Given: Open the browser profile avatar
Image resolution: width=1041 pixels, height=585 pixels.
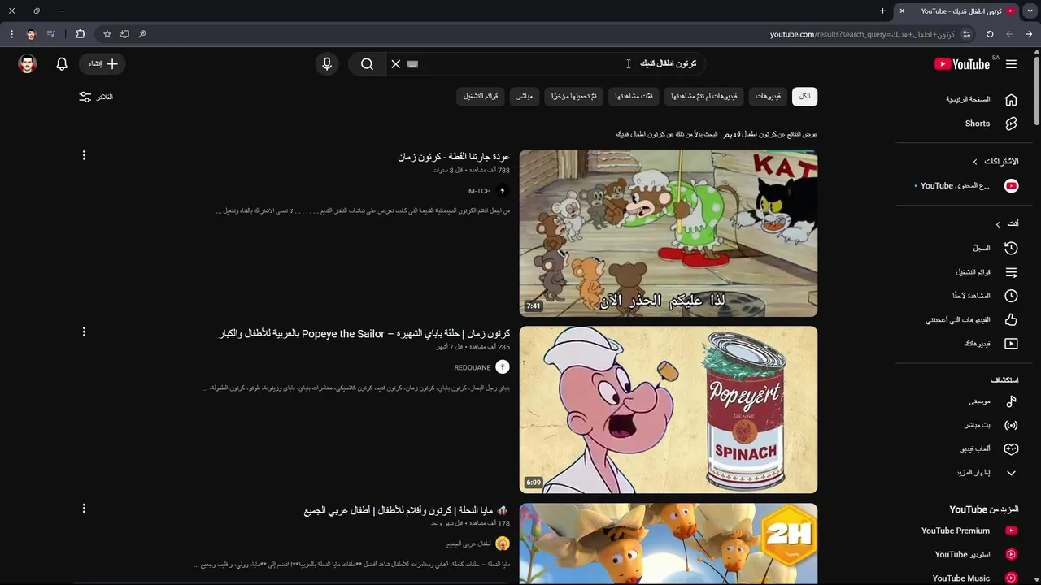Looking at the screenshot, I should [x=32, y=34].
